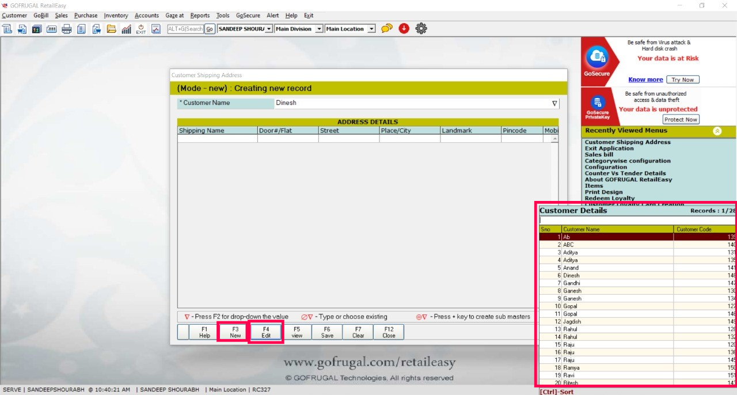Screen dimensions: 737x395
Task: Select customer ABC in Customer Details
Action: [637, 245]
